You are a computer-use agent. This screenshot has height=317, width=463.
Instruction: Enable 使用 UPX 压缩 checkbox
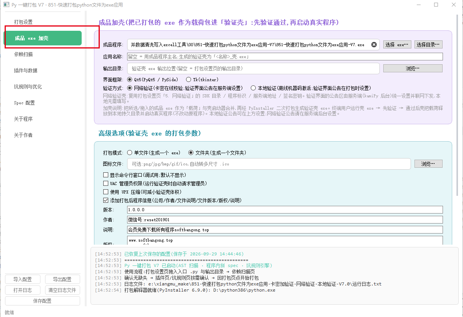(142, 192)
